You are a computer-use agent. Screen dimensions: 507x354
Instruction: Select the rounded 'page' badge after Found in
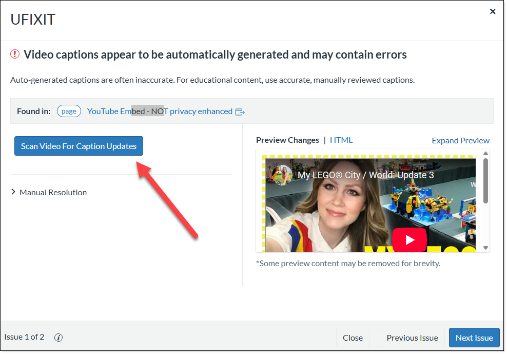(x=69, y=111)
